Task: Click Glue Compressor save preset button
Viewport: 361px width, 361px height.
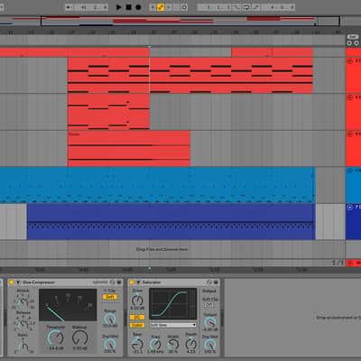Action: point(119,282)
